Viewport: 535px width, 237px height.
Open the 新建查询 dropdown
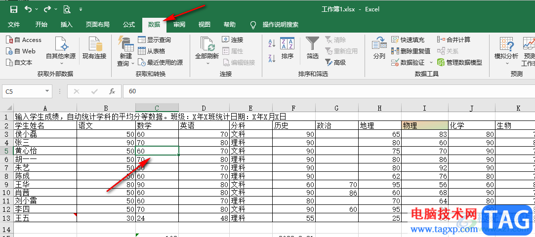coord(125,51)
